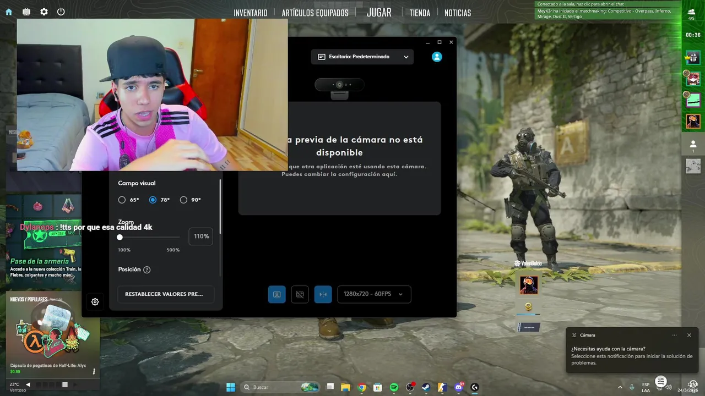
Task: Select the green-background avatar in party list
Action: 693,100
